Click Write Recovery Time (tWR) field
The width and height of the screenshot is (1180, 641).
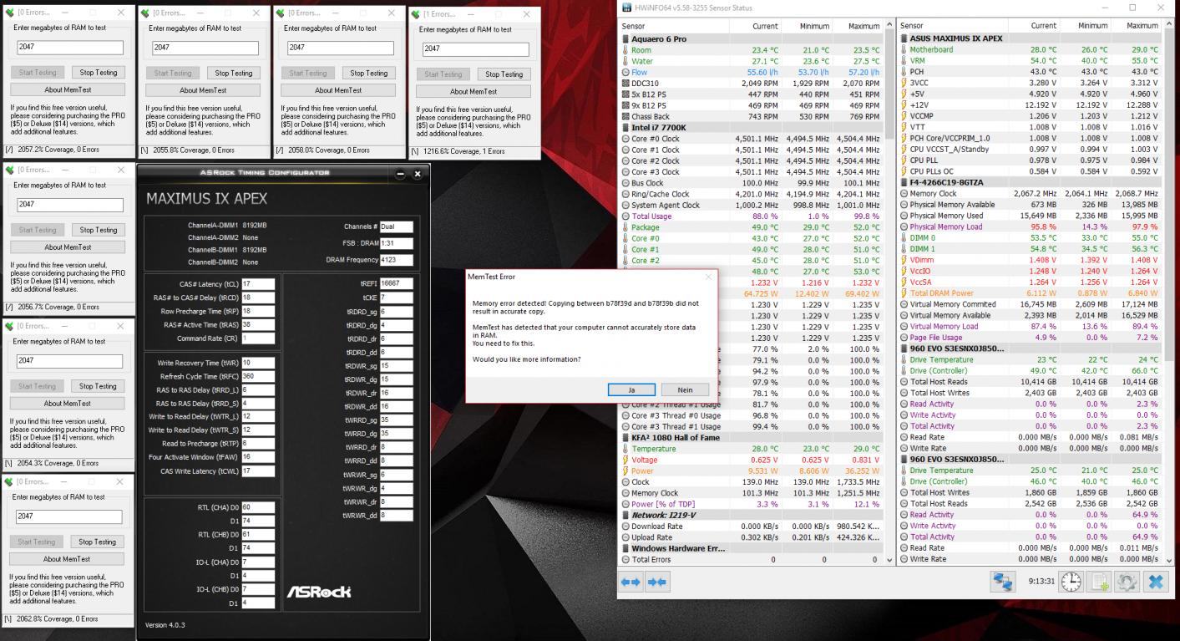259,363
